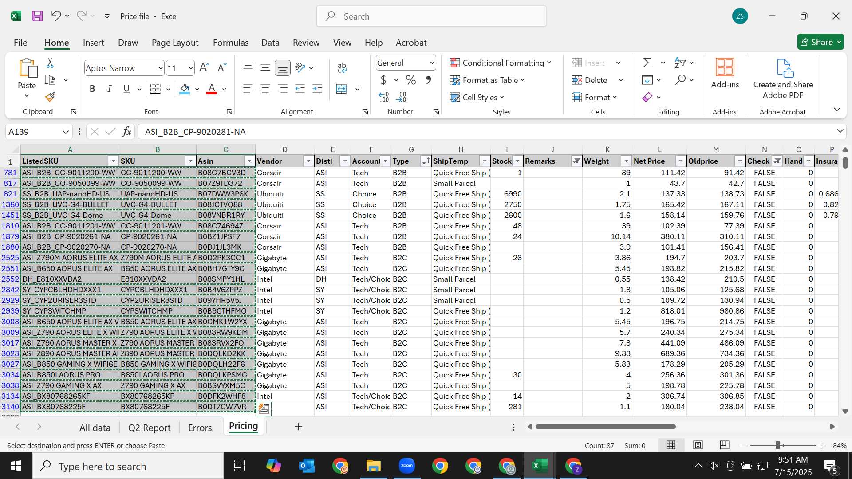Switch to the Q2 Report sheet tab
Screen dimensions: 852x479
[x=149, y=428]
